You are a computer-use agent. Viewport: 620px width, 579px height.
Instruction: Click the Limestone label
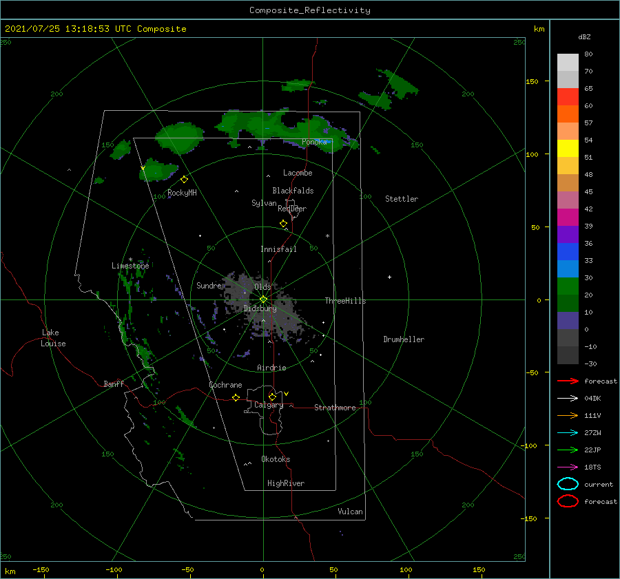coord(130,266)
